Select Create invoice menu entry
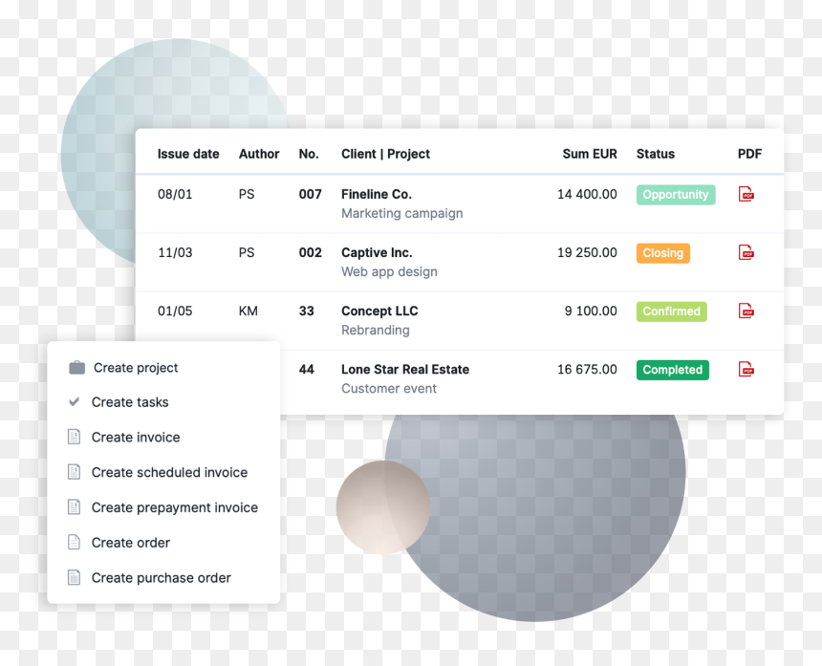This screenshot has height=666, width=822. point(136,437)
